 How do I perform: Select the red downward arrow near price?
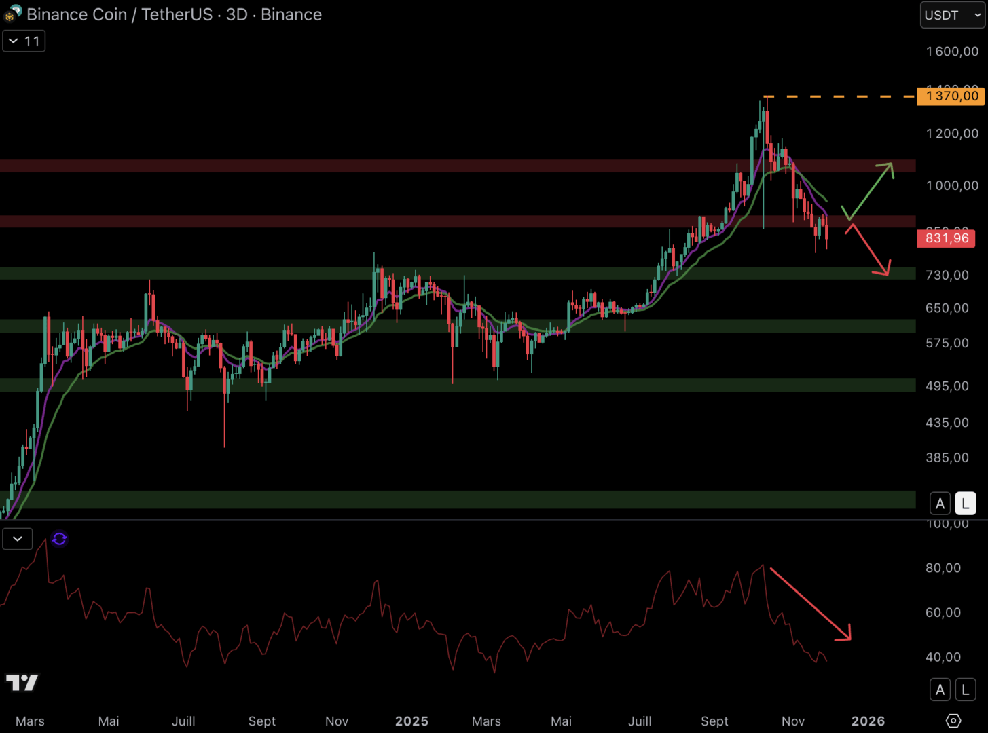868,250
